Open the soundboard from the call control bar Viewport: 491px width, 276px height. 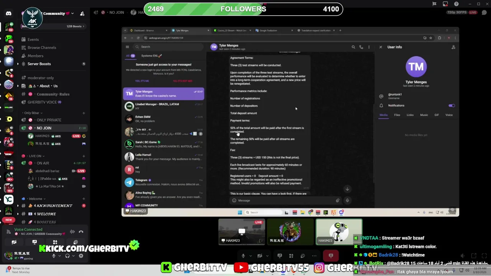point(303,256)
